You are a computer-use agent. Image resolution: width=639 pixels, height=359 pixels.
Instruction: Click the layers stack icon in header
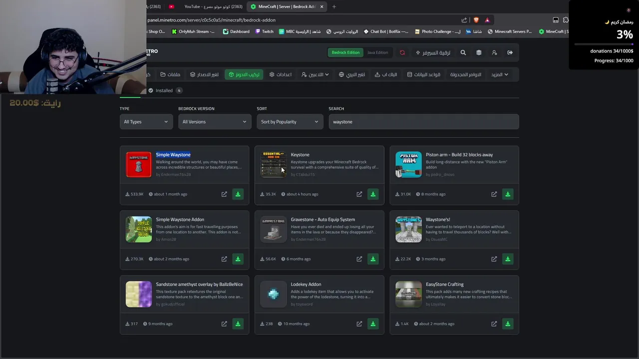(x=479, y=52)
